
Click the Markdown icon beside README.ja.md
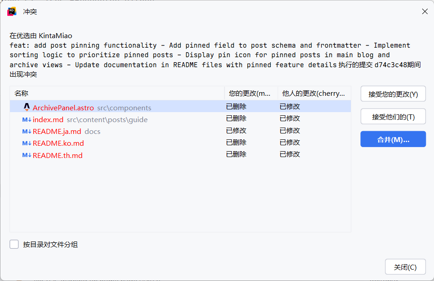point(26,132)
